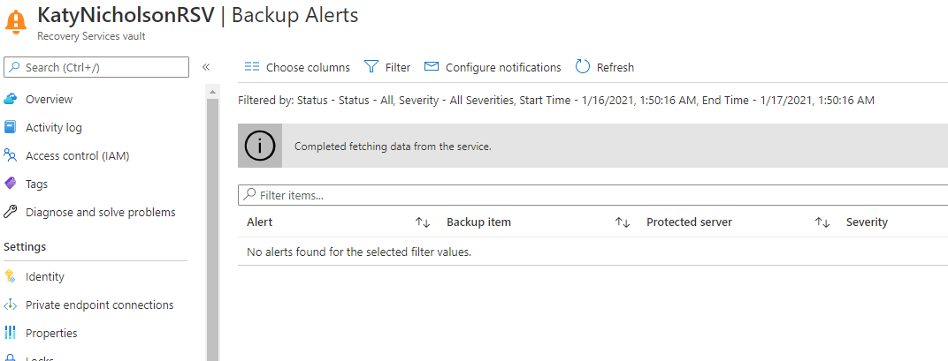Screen dimensions: 948x361
Task: Sort by the Backup item column arrows
Action: [622, 222]
